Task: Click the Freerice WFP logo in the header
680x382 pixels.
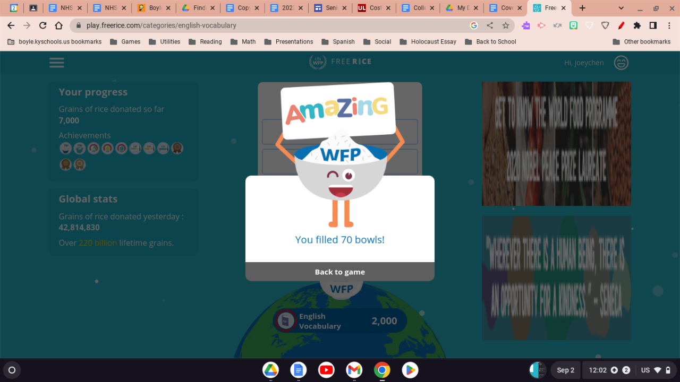Action: point(340,62)
